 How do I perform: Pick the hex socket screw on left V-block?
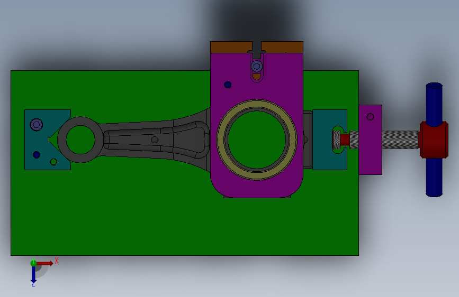pyautogui.click(x=37, y=125)
